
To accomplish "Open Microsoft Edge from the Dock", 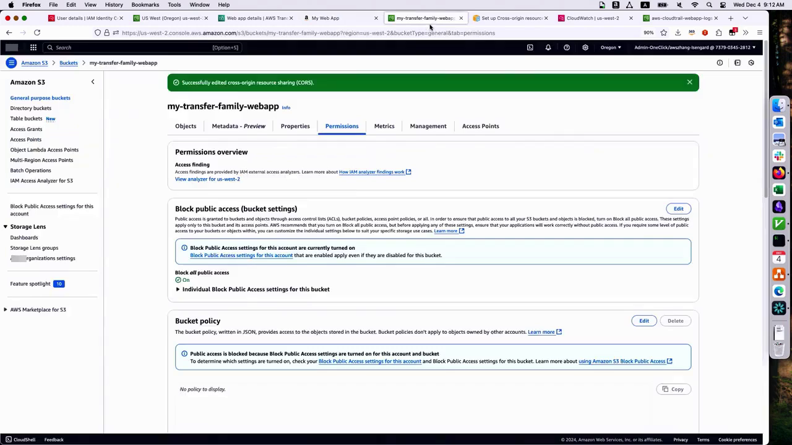I will point(778,291).
